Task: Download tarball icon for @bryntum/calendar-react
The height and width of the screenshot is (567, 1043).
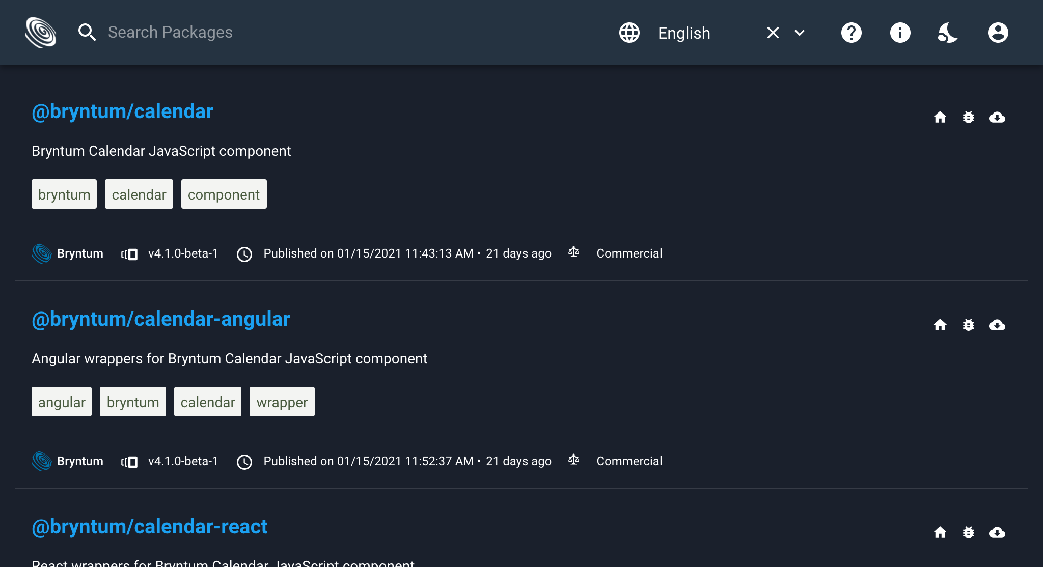Action: click(997, 533)
